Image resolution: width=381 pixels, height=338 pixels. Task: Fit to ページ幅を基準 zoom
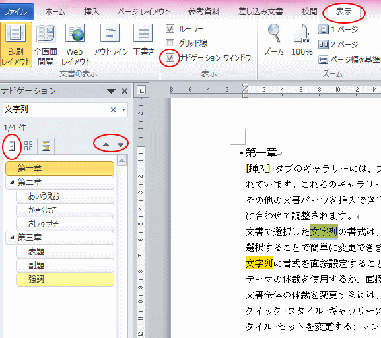click(349, 59)
